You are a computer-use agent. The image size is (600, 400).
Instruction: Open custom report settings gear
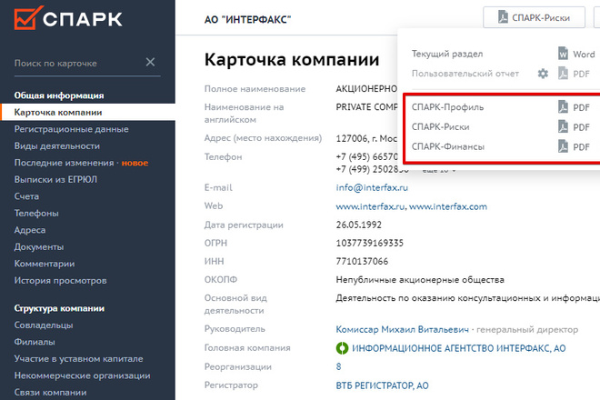543,74
